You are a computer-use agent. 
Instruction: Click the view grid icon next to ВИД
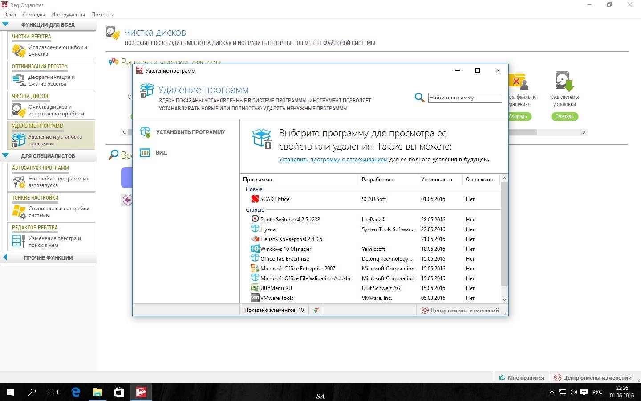pos(145,152)
